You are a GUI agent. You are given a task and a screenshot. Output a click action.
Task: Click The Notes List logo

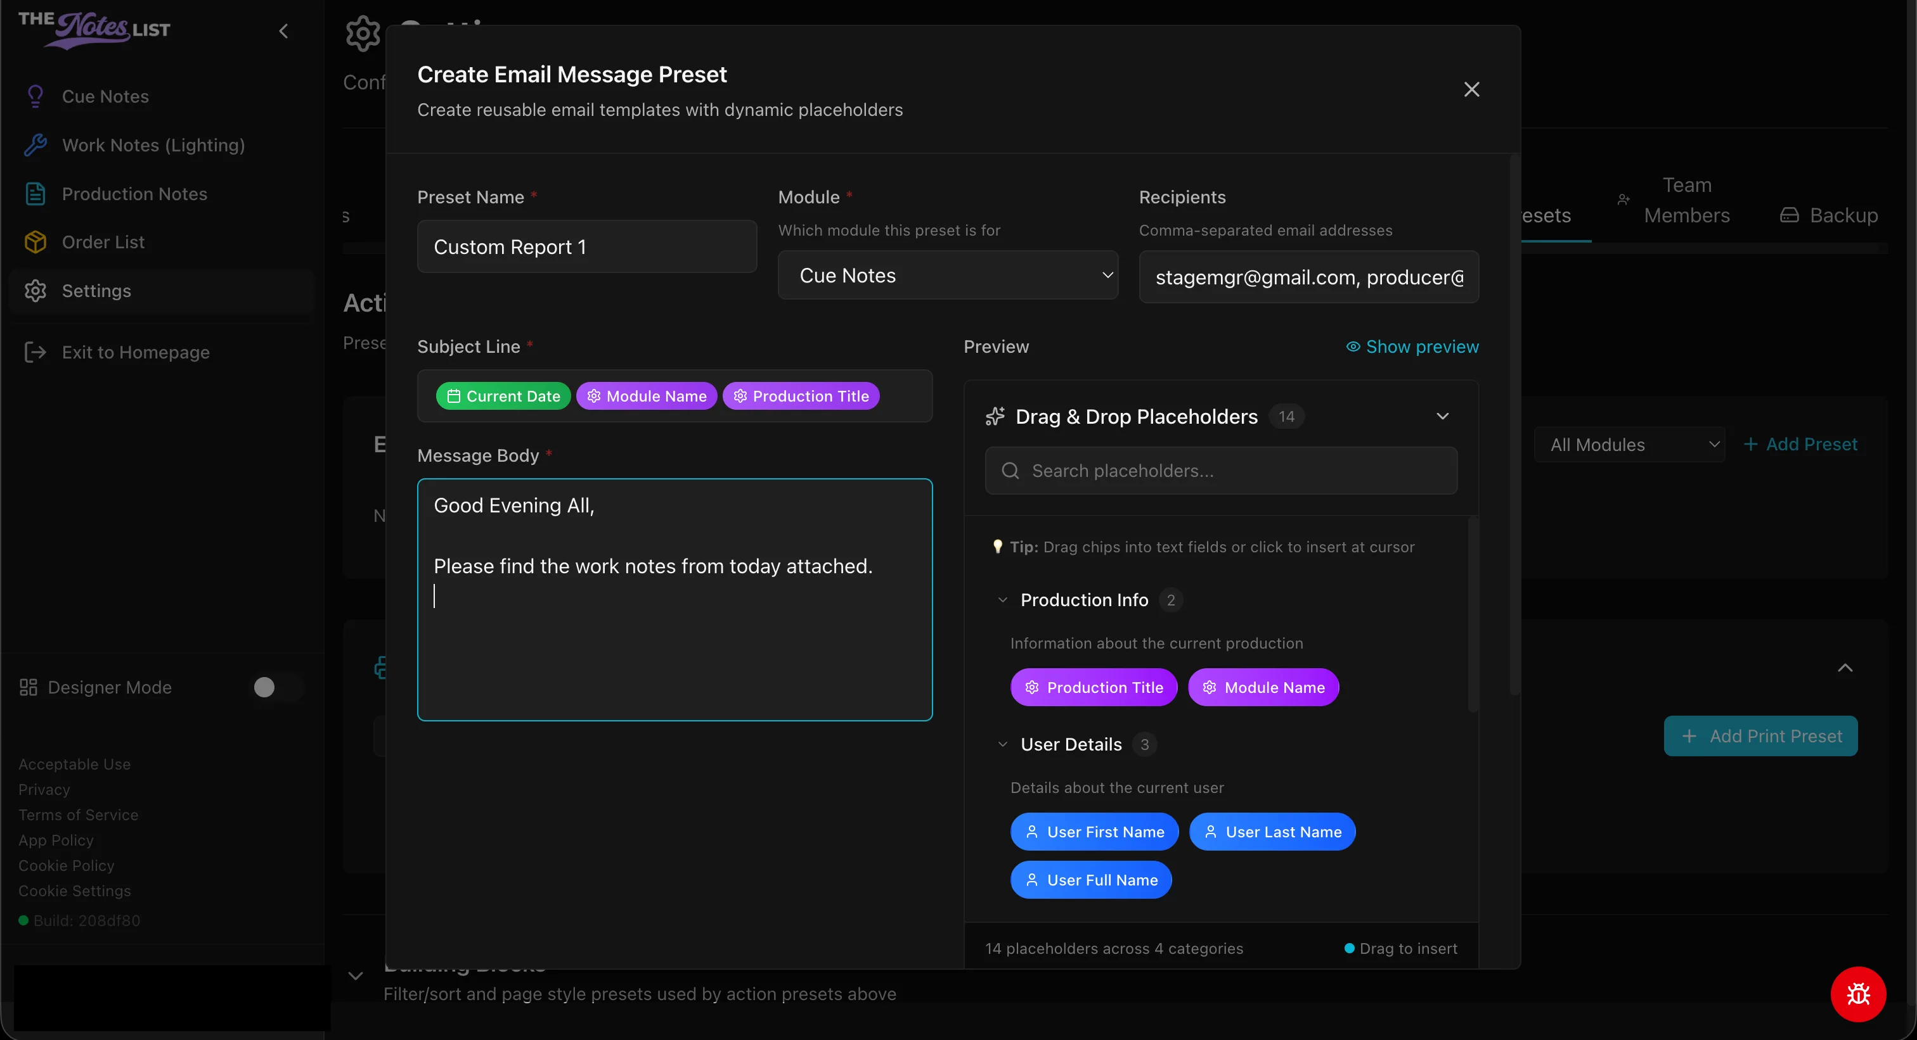tap(94, 30)
